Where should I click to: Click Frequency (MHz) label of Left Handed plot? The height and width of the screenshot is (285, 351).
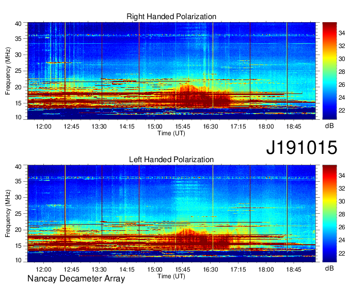[8, 214]
